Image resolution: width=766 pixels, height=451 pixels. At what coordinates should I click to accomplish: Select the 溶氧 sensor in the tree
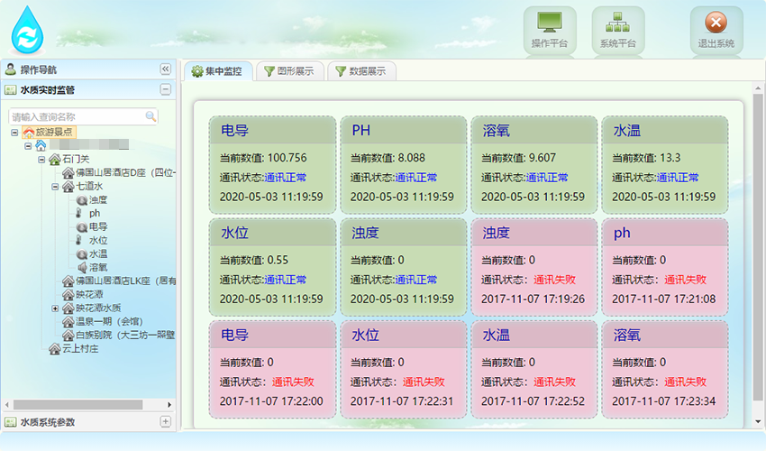pos(98,267)
